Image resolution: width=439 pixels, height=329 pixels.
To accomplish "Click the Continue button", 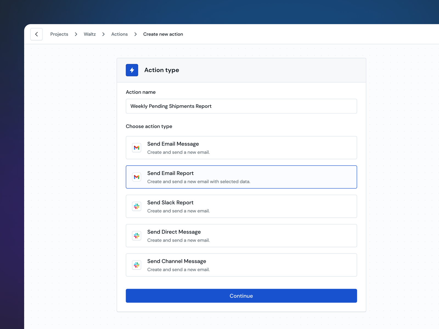I will coord(241,296).
